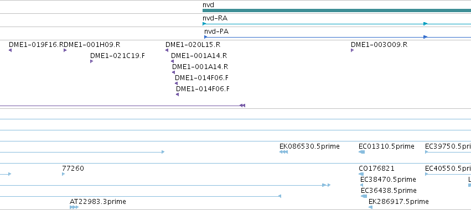Click the AT22983.3prime arrow glyph
The height and width of the screenshot is (210, 471).
74,207
